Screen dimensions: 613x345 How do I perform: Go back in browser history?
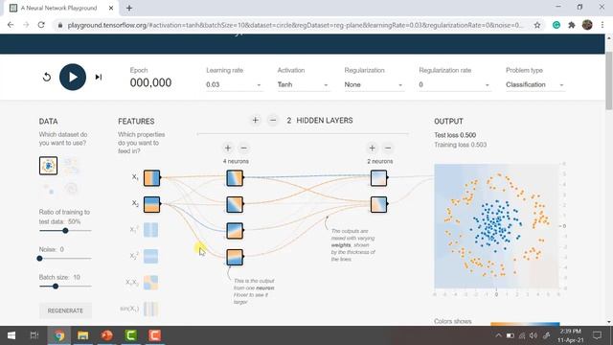click(11, 25)
